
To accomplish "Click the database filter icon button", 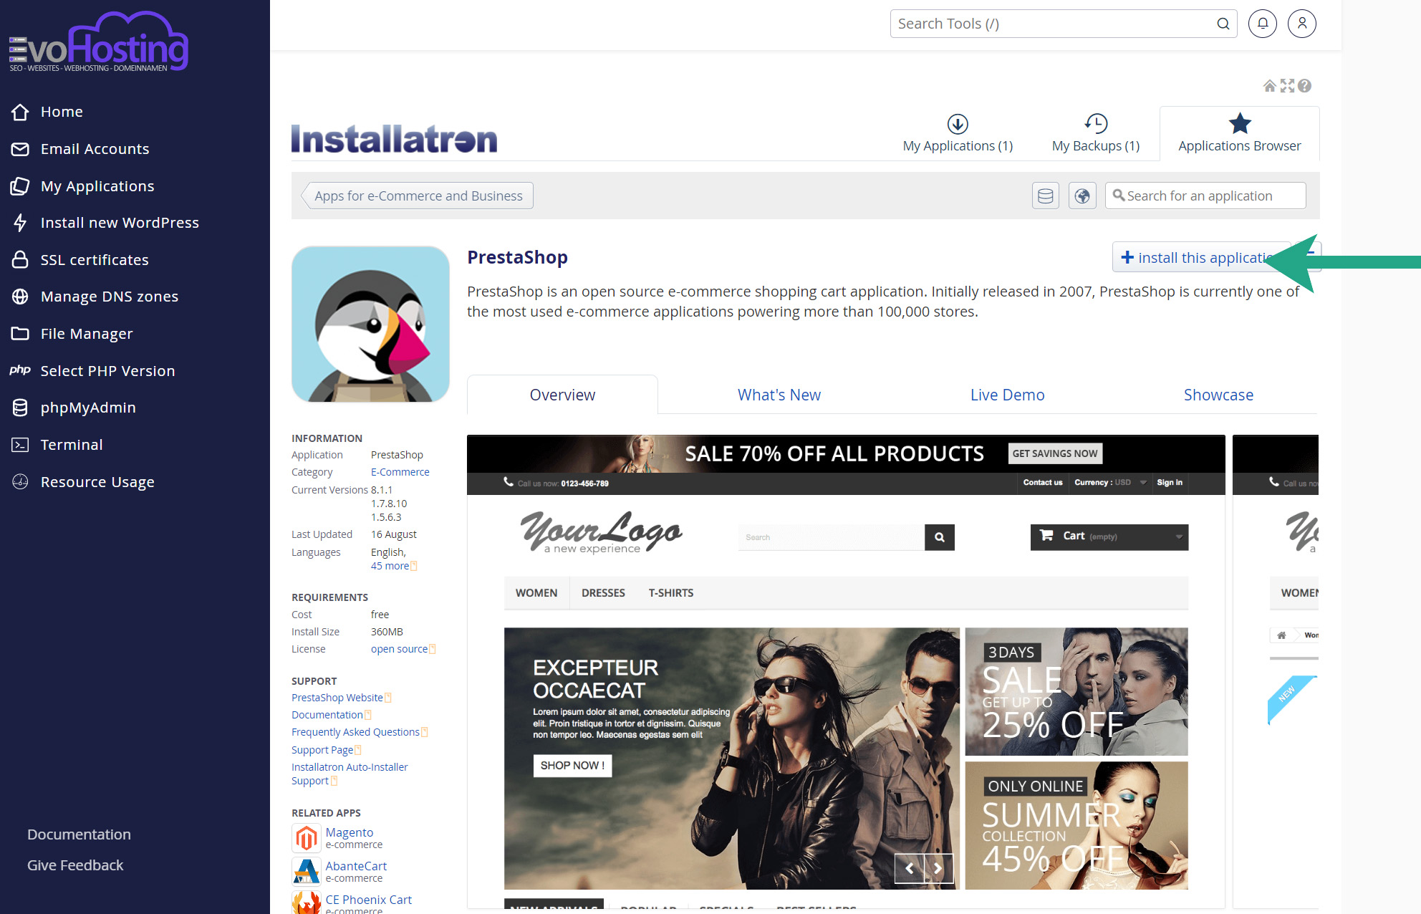I will pyautogui.click(x=1045, y=196).
